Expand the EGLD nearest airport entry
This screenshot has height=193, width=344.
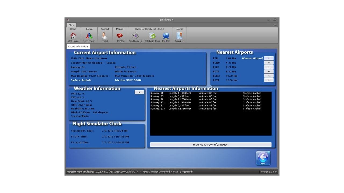point(269,67)
